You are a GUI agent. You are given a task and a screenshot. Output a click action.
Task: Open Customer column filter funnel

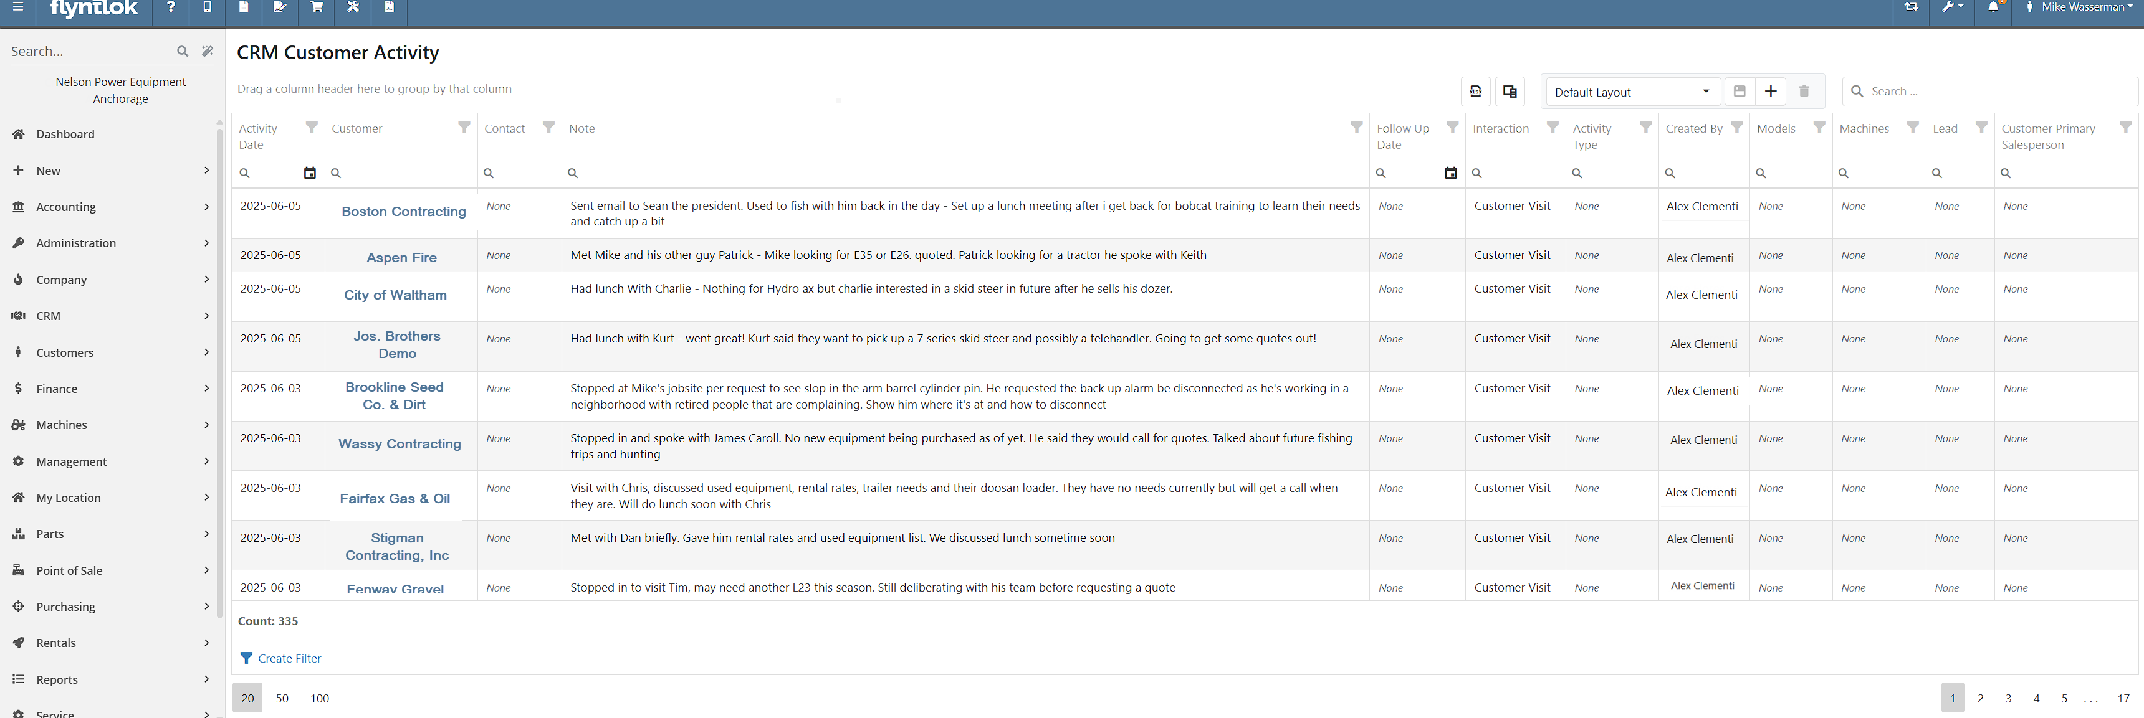(464, 127)
